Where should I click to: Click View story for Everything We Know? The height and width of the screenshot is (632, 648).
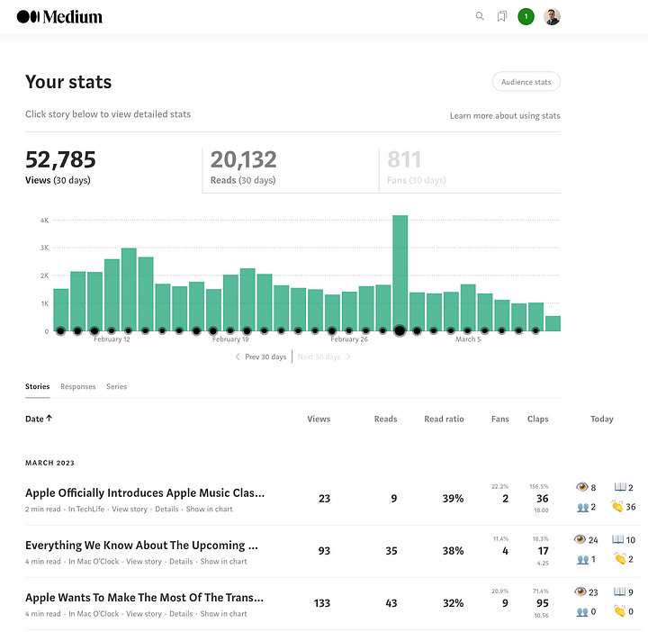click(x=144, y=561)
